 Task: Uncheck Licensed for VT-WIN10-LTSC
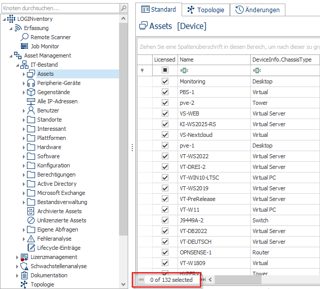[x=165, y=178]
